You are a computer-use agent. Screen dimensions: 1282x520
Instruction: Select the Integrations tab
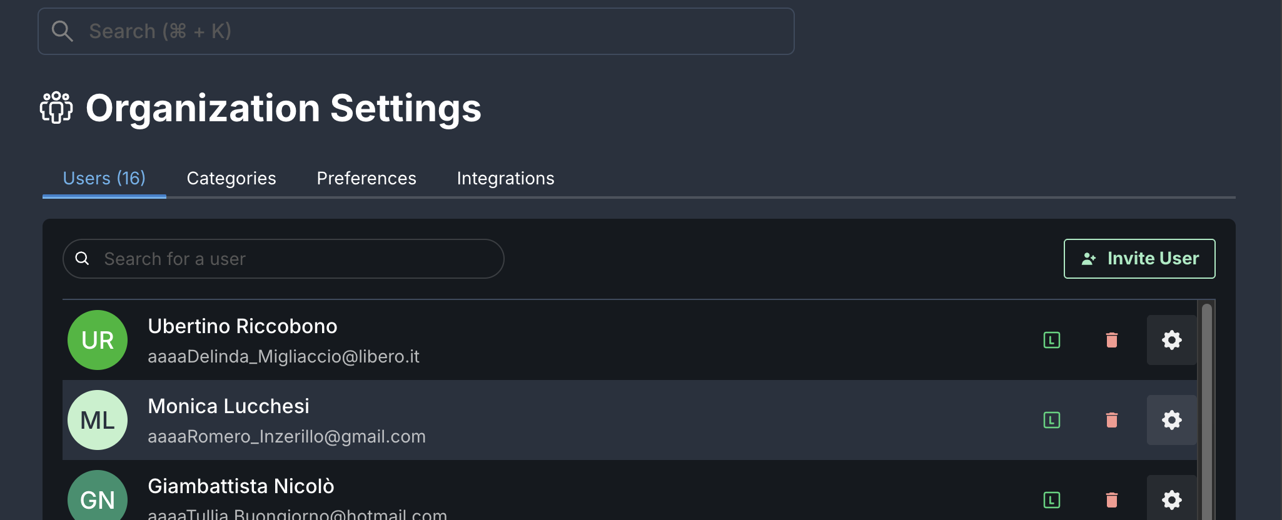pos(505,179)
